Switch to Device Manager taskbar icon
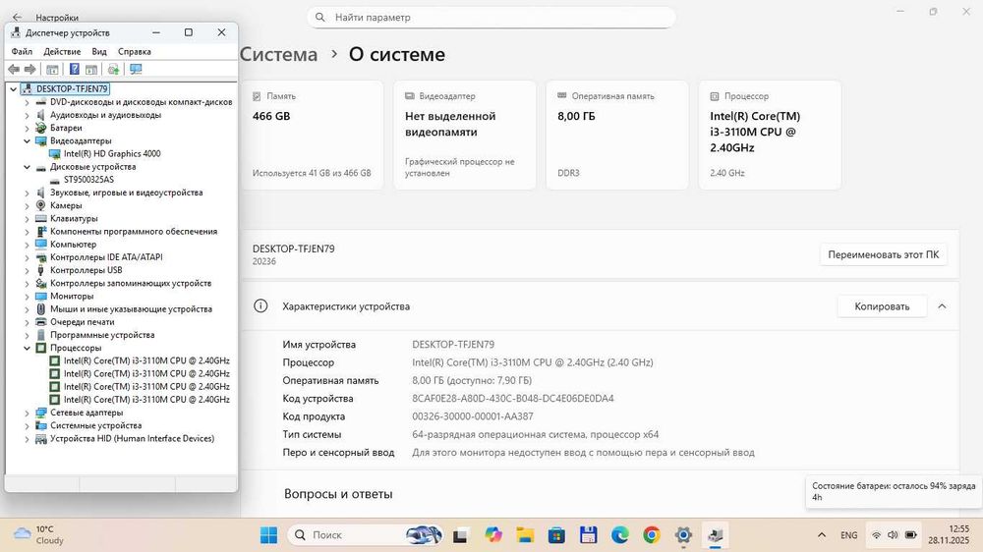The image size is (983, 552). 715,535
